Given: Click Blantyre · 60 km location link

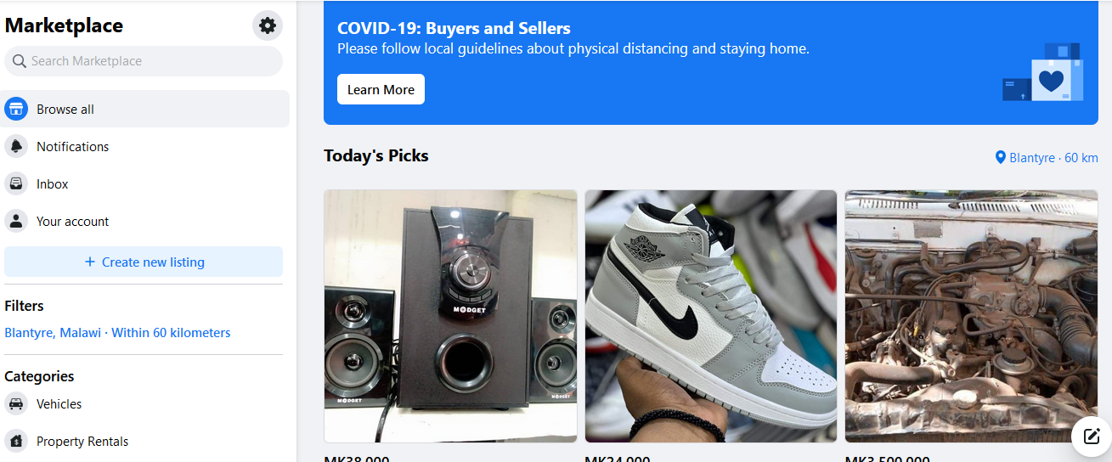Looking at the screenshot, I should click(x=1047, y=158).
